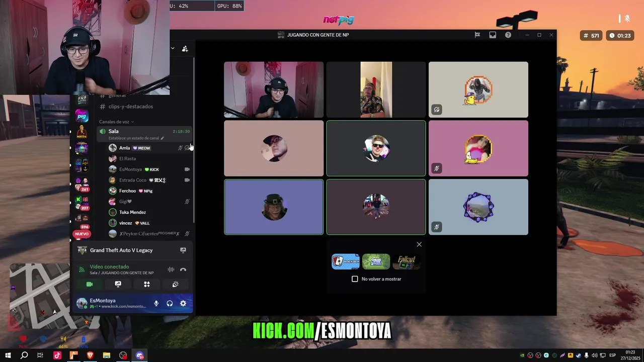
Task: Open OBS Studio from taskbar
Action: [x=123, y=355]
